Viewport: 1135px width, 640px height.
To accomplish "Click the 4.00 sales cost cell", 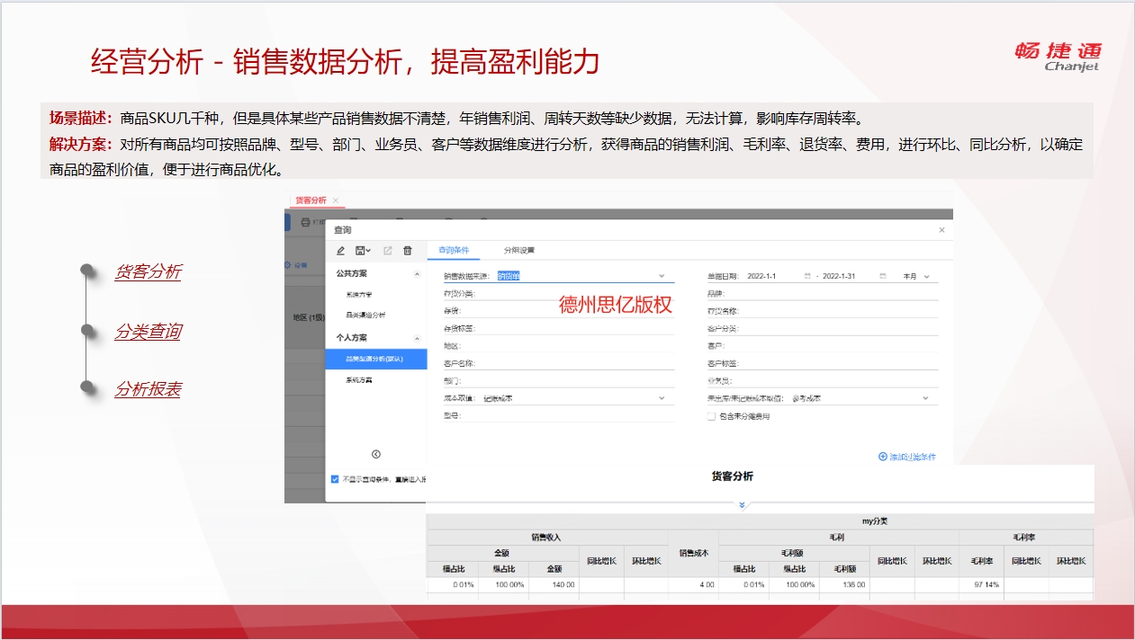I will (x=693, y=584).
